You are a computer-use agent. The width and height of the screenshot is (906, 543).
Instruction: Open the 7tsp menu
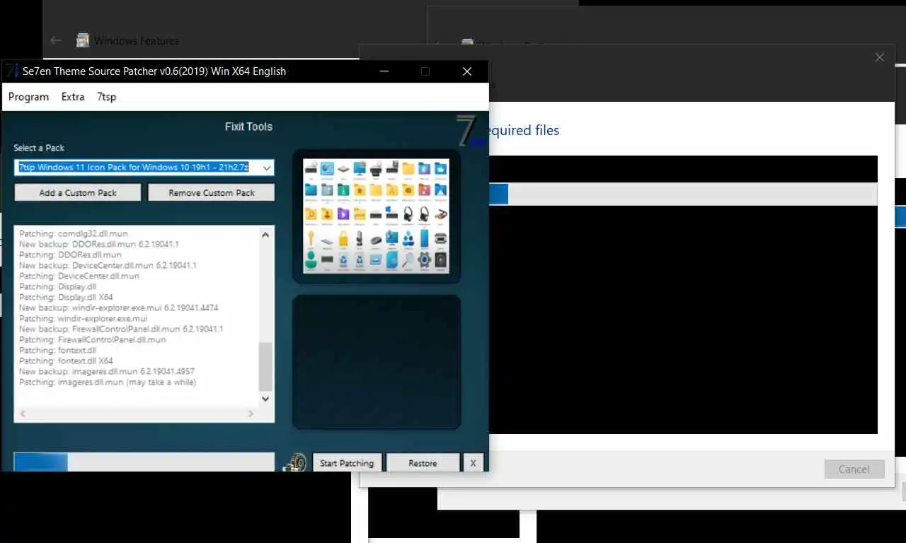[106, 97]
